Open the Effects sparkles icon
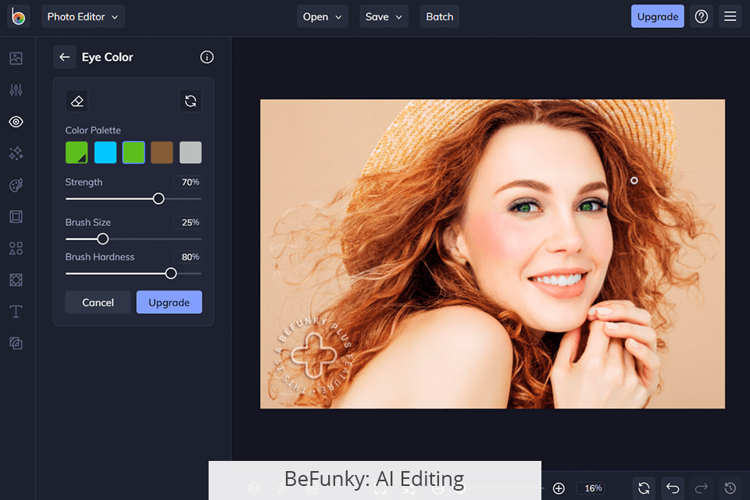 click(x=16, y=153)
